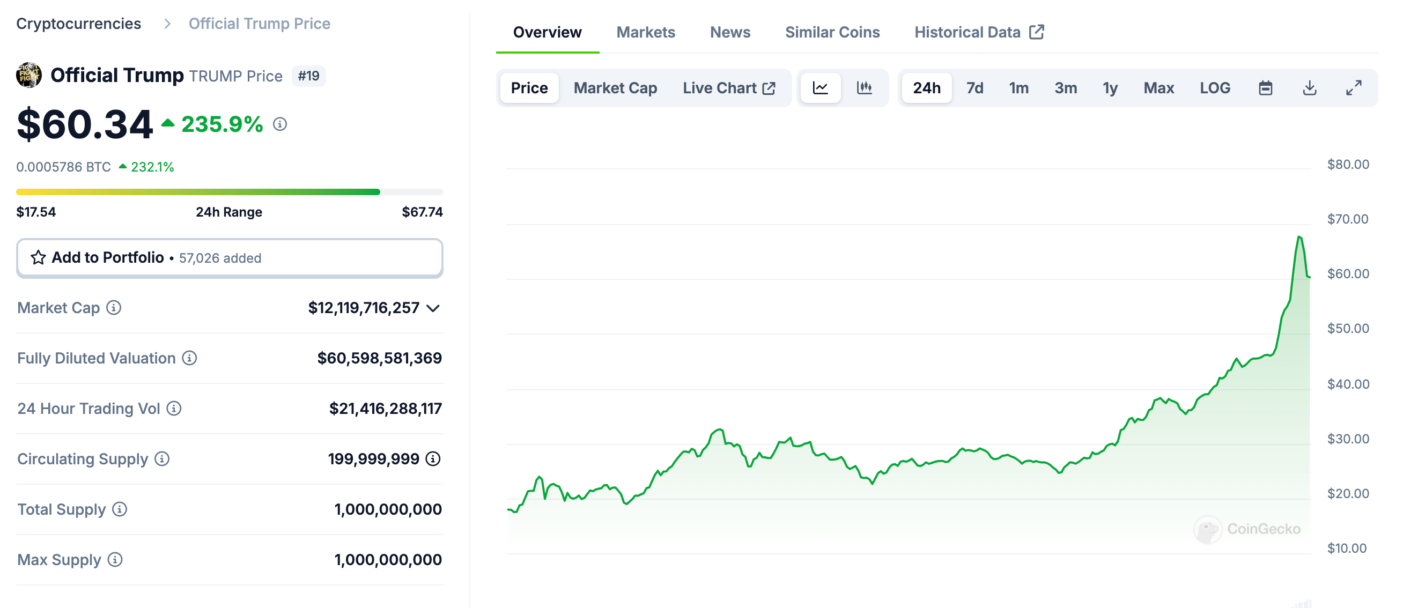This screenshot has height=608, width=1403.
Task: Toggle LOG scale on chart
Action: [1215, 87]
